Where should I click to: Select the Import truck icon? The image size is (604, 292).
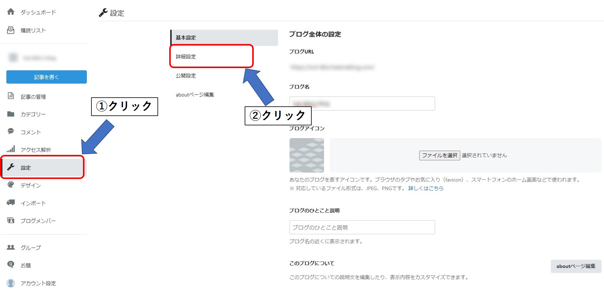click(x=11, y=203)
